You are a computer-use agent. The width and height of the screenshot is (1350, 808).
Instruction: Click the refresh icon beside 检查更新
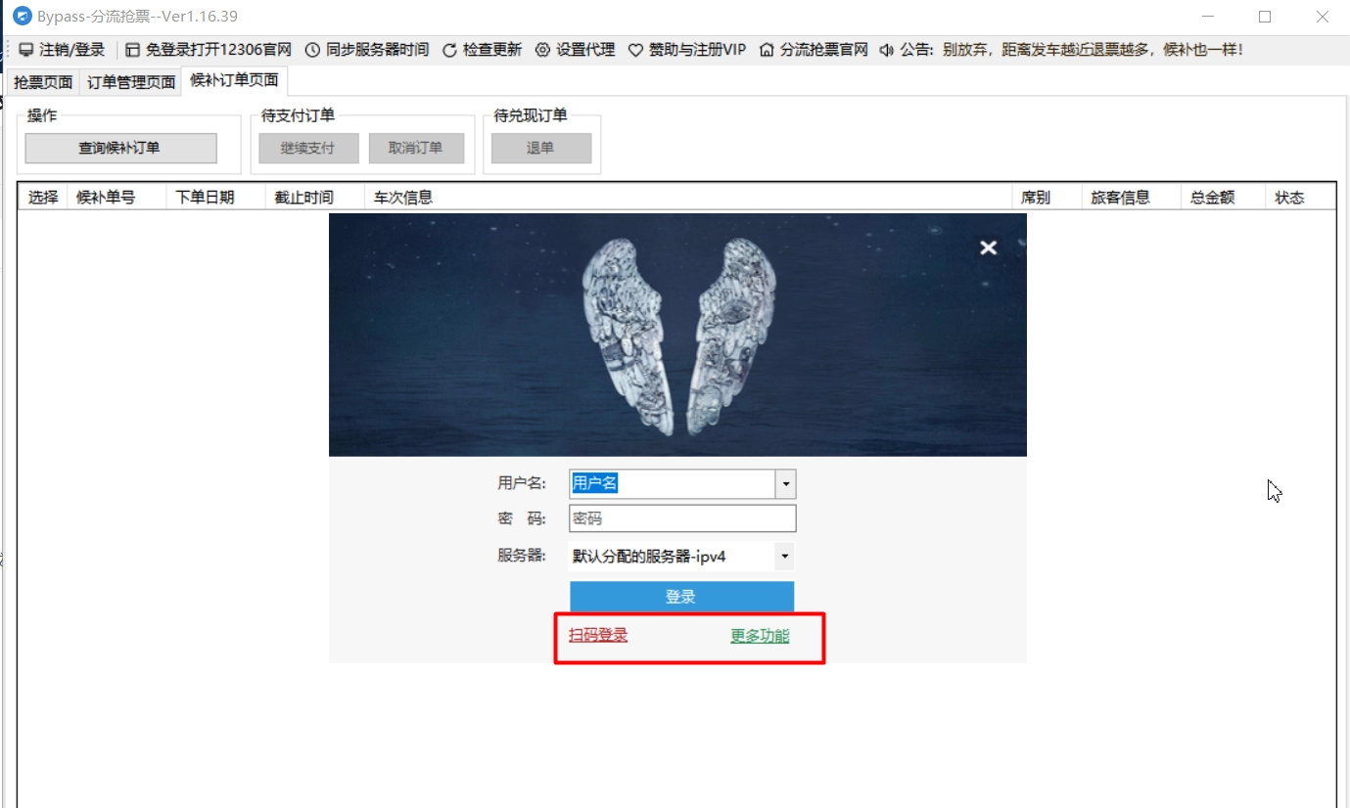coord(450,50)
